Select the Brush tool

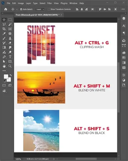click(4, 38)
